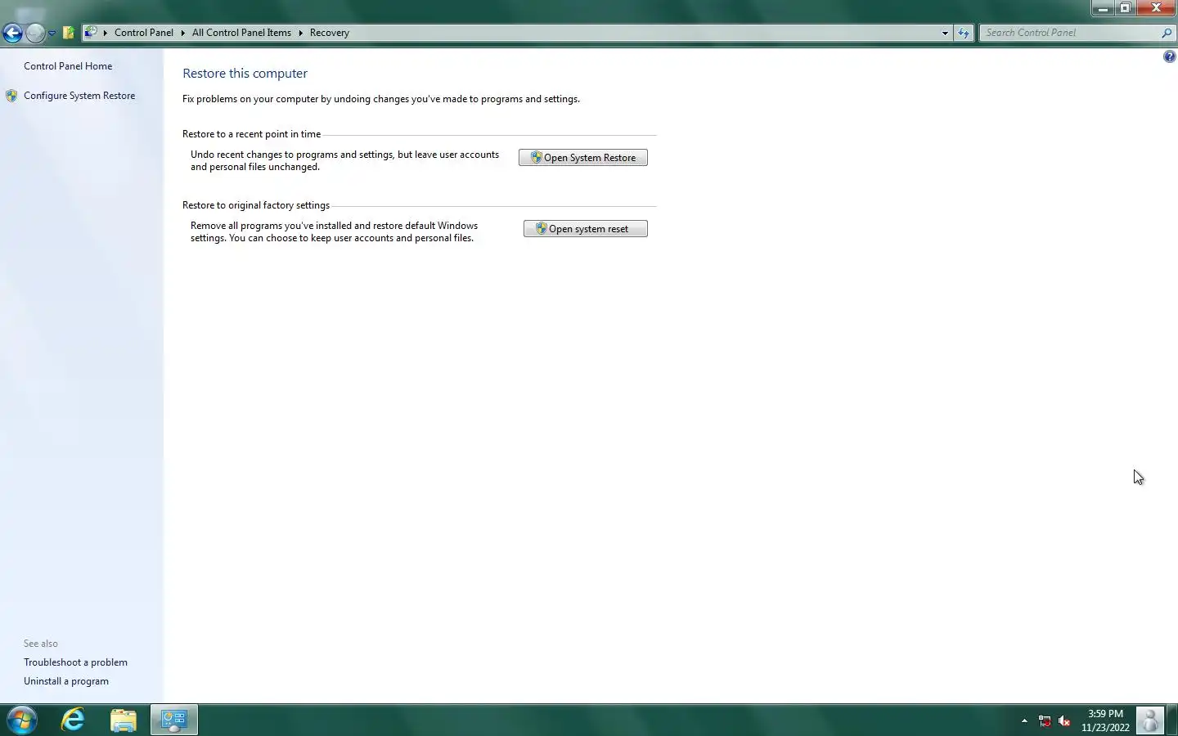This screenshot has height=736, width=1178.
Task: Select Recovery breadcrumb
Action: [x=330, y=33]
